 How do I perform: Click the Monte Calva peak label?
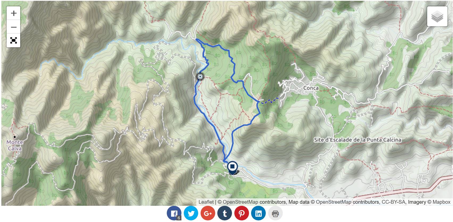15,145
